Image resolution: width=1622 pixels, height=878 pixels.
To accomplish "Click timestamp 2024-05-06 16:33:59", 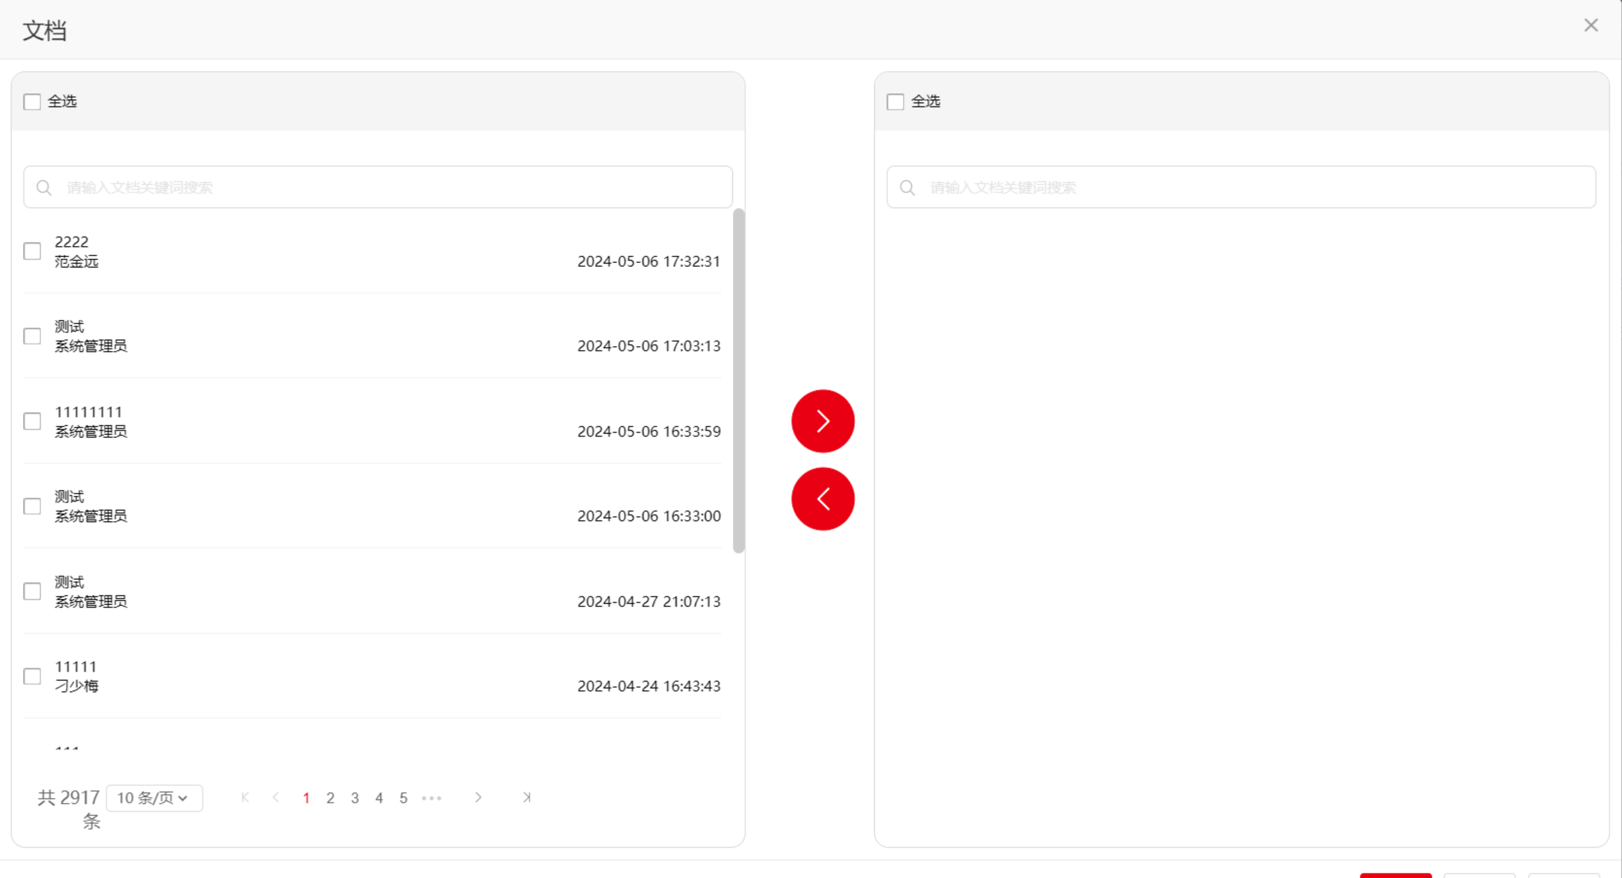I will [x=649, y=432].
